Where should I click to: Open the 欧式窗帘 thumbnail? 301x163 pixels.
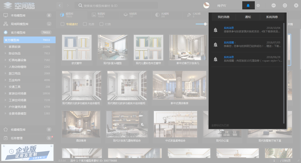pos(77,47)
